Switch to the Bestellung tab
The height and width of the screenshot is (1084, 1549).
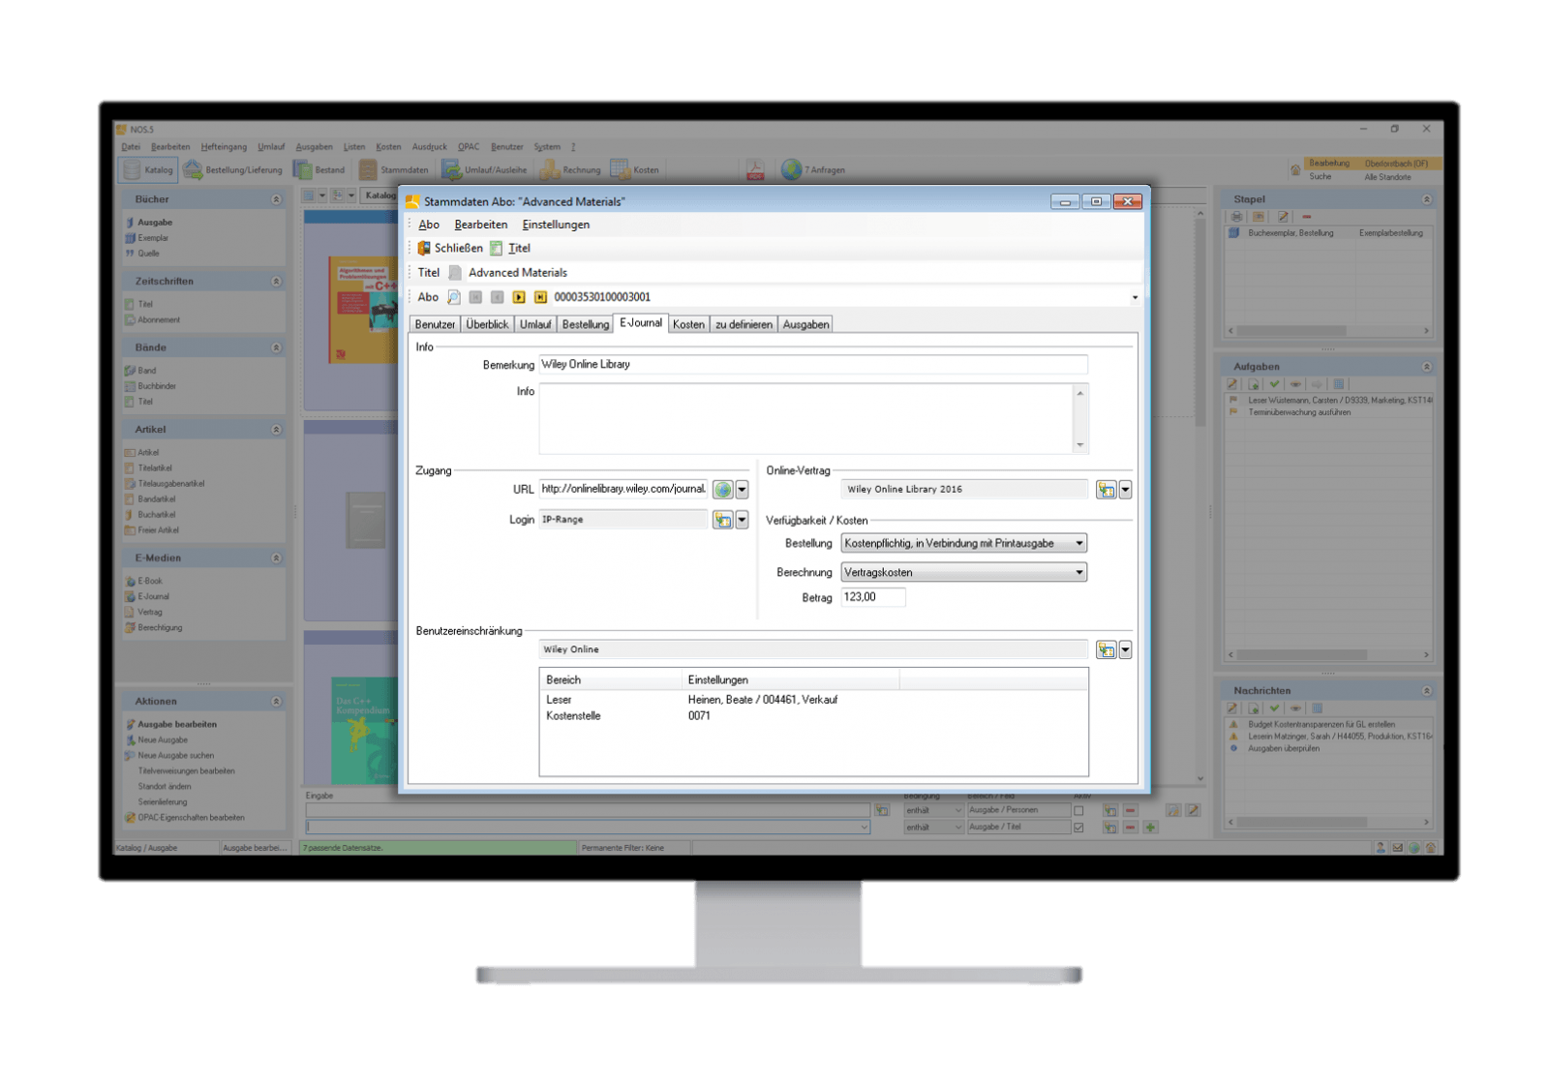coord(586,325)
